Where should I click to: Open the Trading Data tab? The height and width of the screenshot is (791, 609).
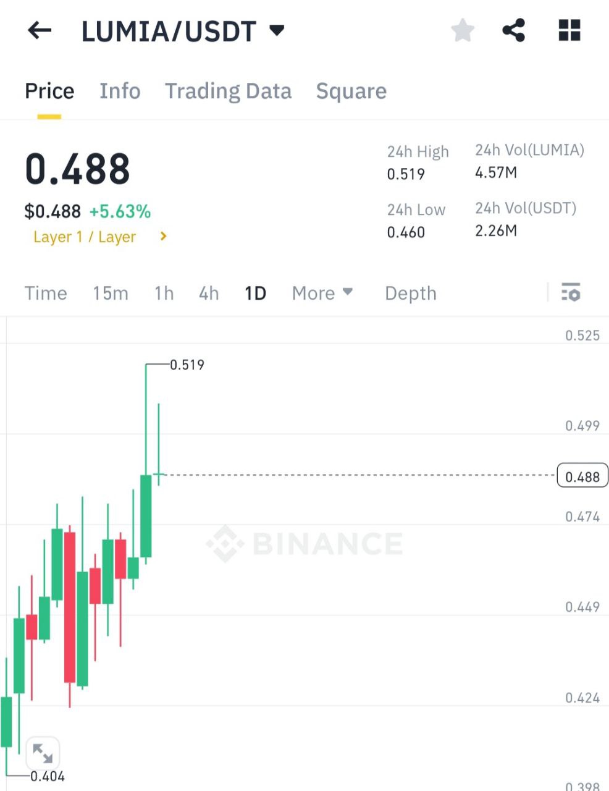228,91
